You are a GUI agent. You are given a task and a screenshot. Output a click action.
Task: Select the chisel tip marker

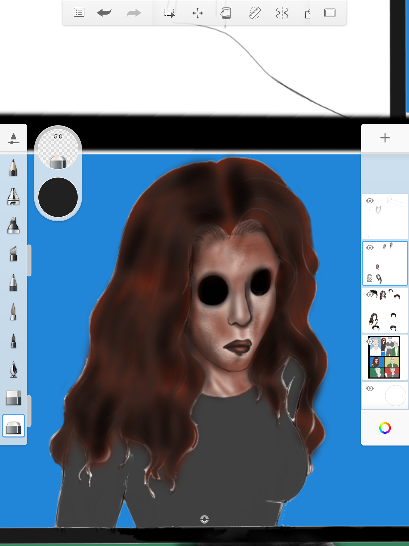tap(13, 254)
